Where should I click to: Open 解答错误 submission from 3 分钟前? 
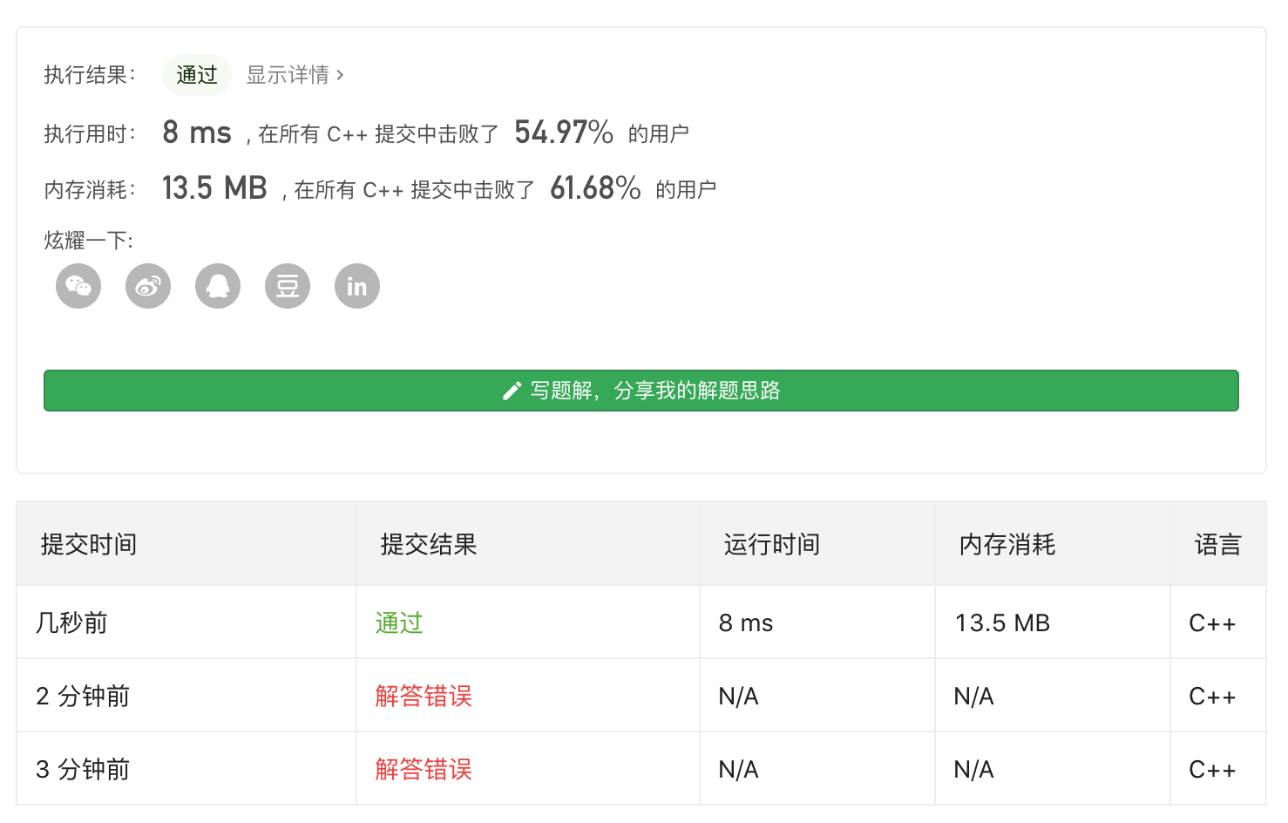point(424,769)
